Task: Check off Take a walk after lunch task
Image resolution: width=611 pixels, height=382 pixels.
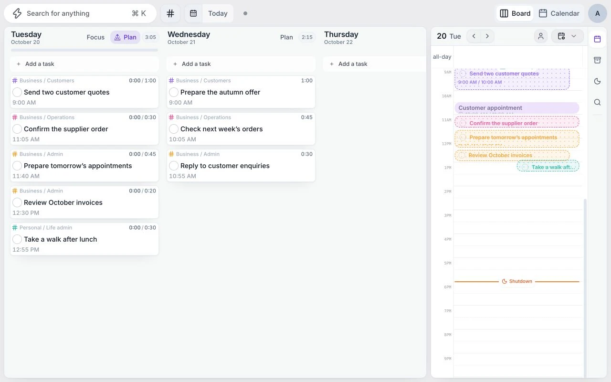Action: click(17, 239)
